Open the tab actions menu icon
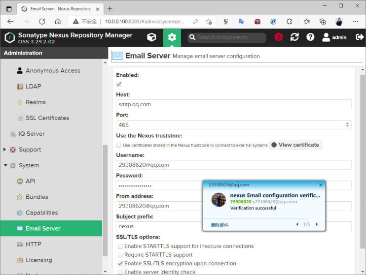This screenshot has width=366, height=275. [9, 9]
